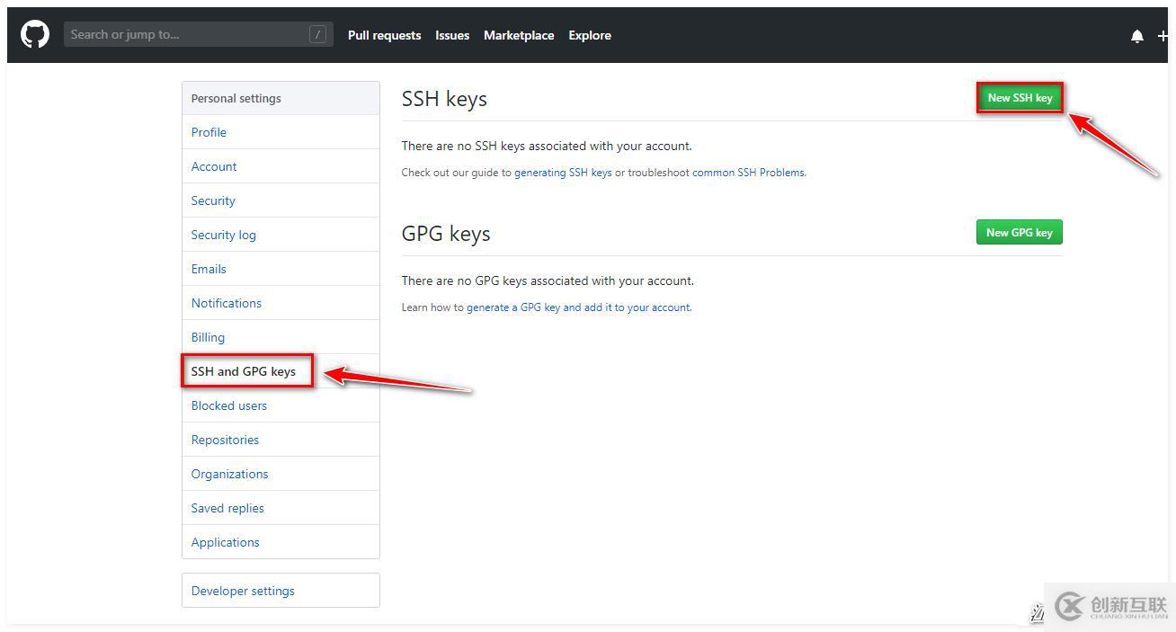Go to Pull requests
This screenshot has height=632, width=1176.
[x=384, y=35]
